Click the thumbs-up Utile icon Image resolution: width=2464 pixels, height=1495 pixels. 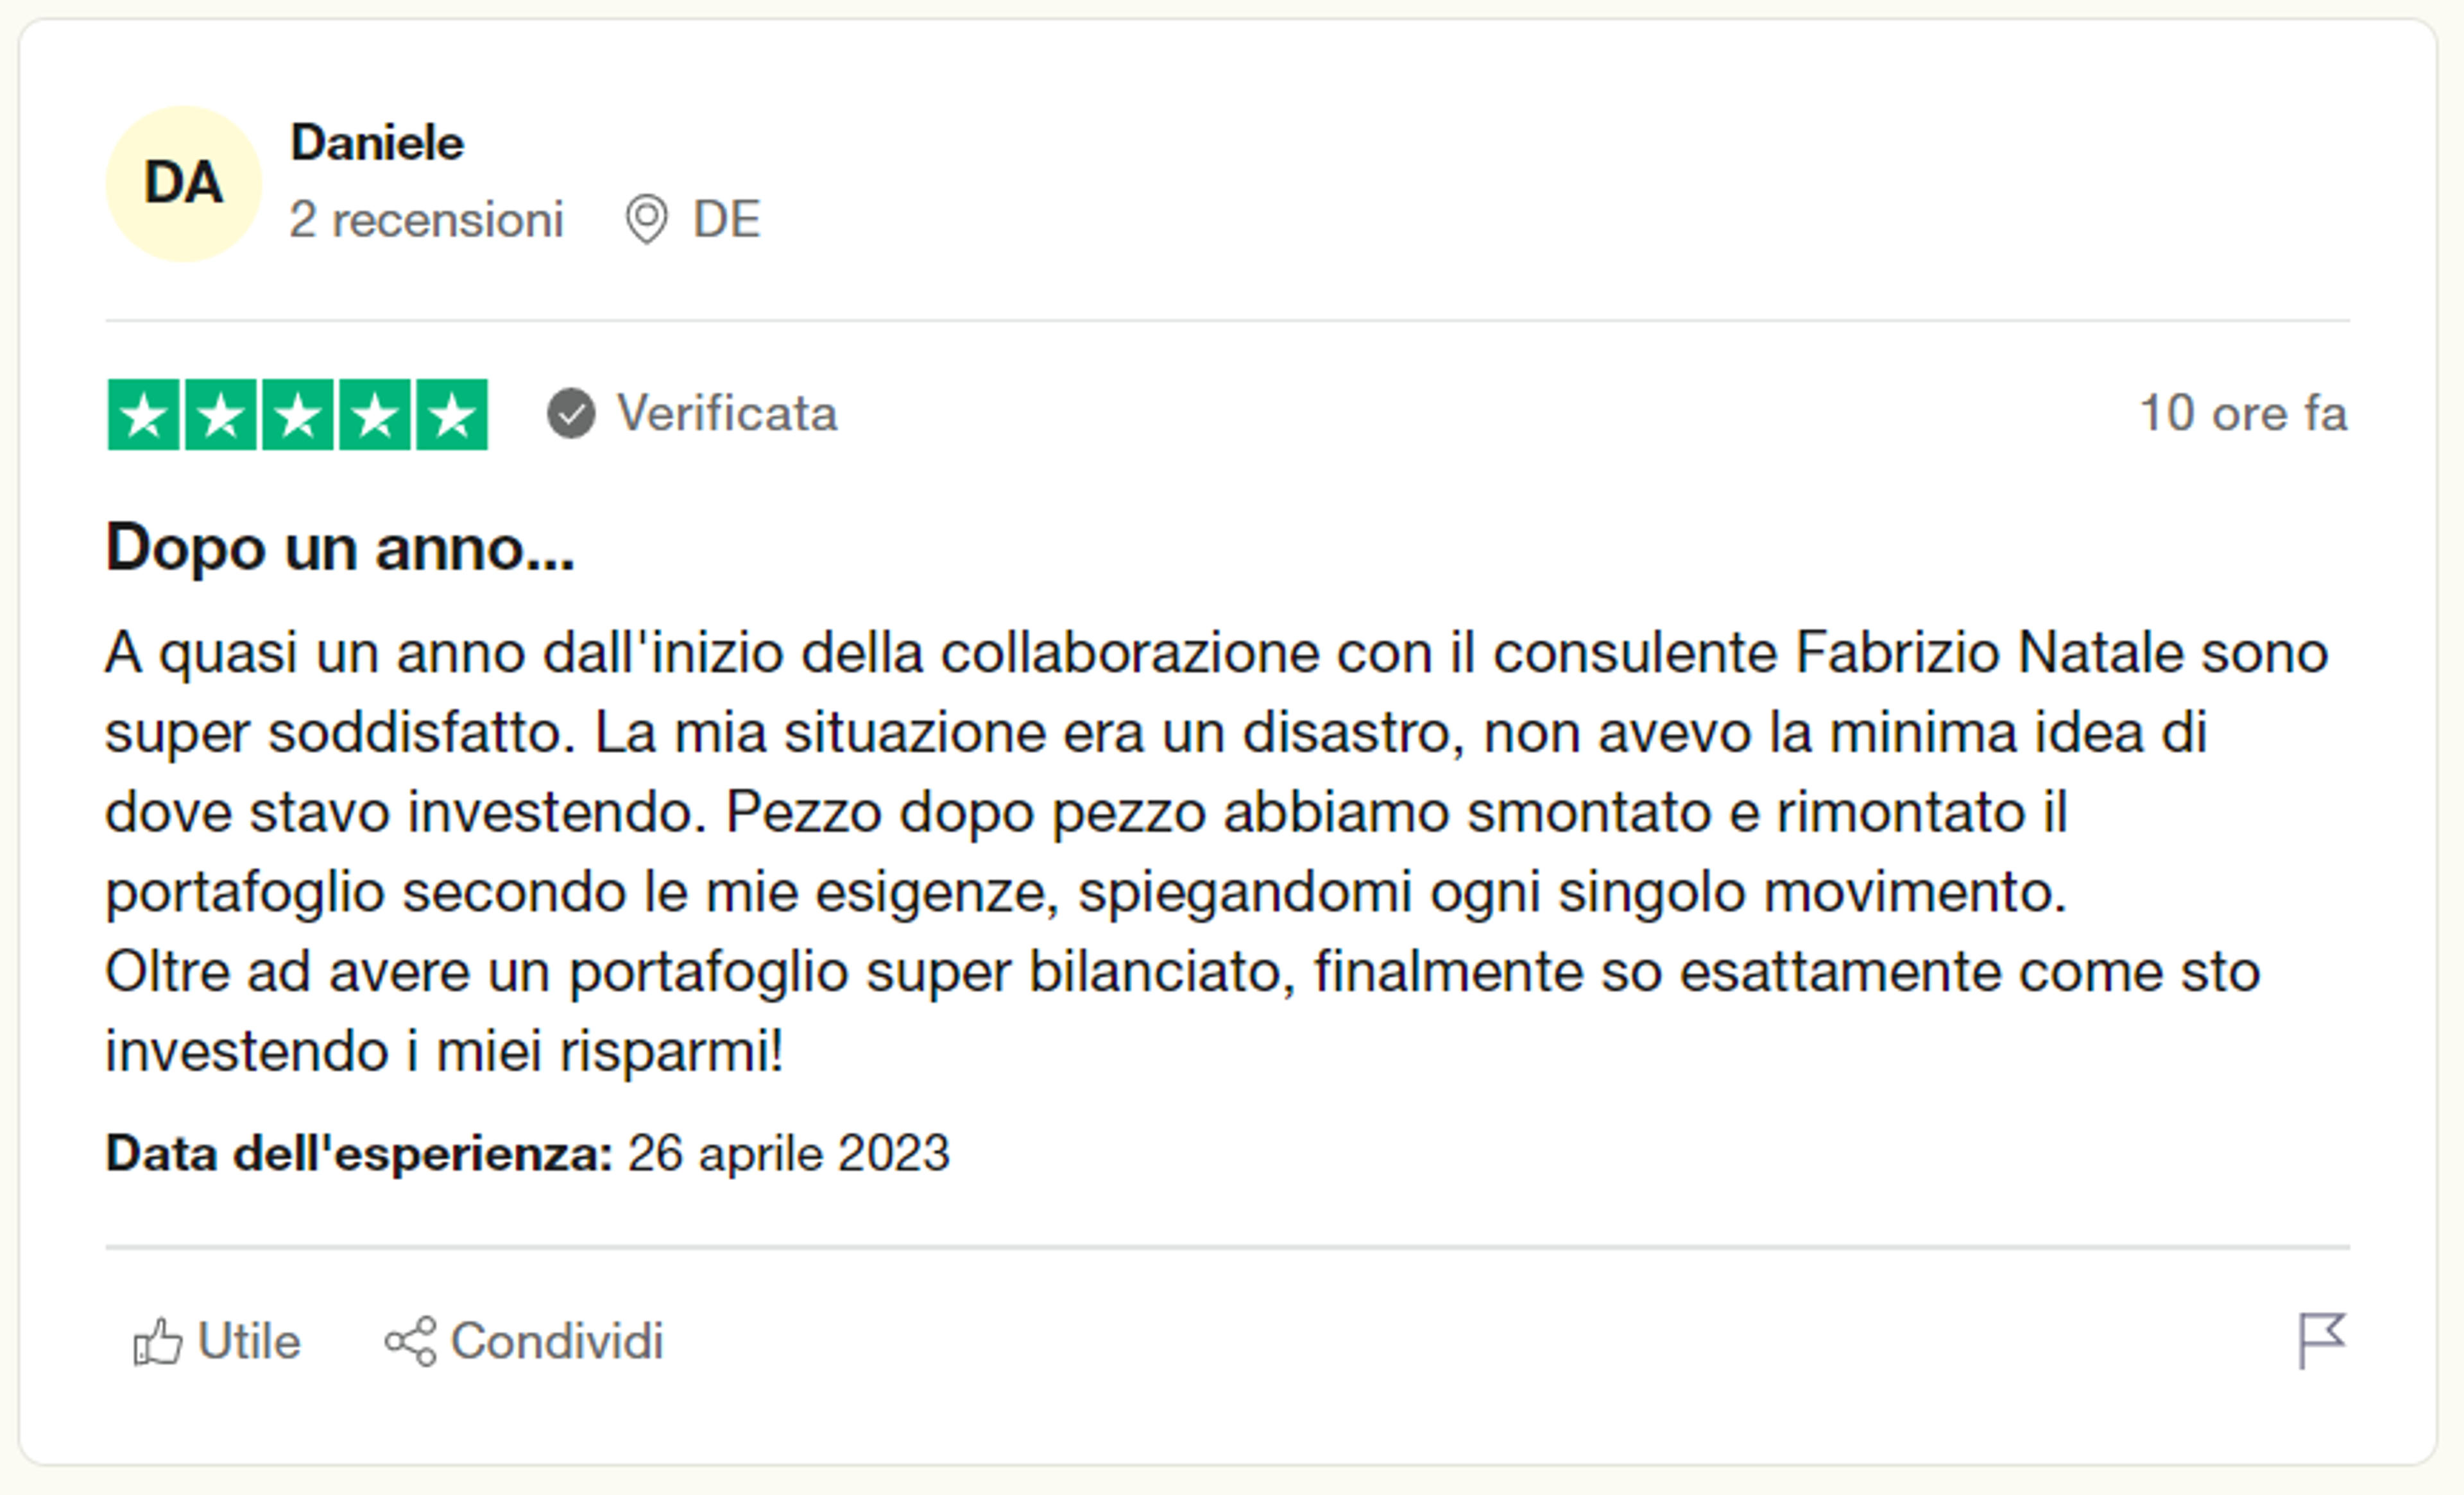[158, 1342]
